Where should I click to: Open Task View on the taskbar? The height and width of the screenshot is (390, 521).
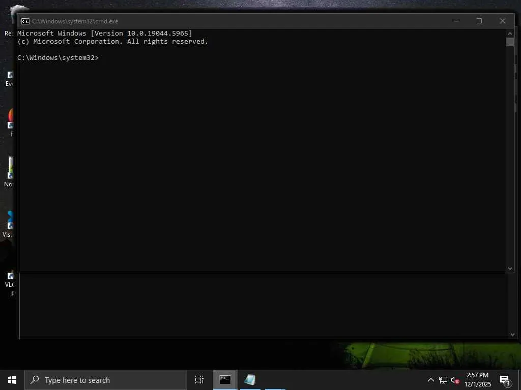[199, 380]
